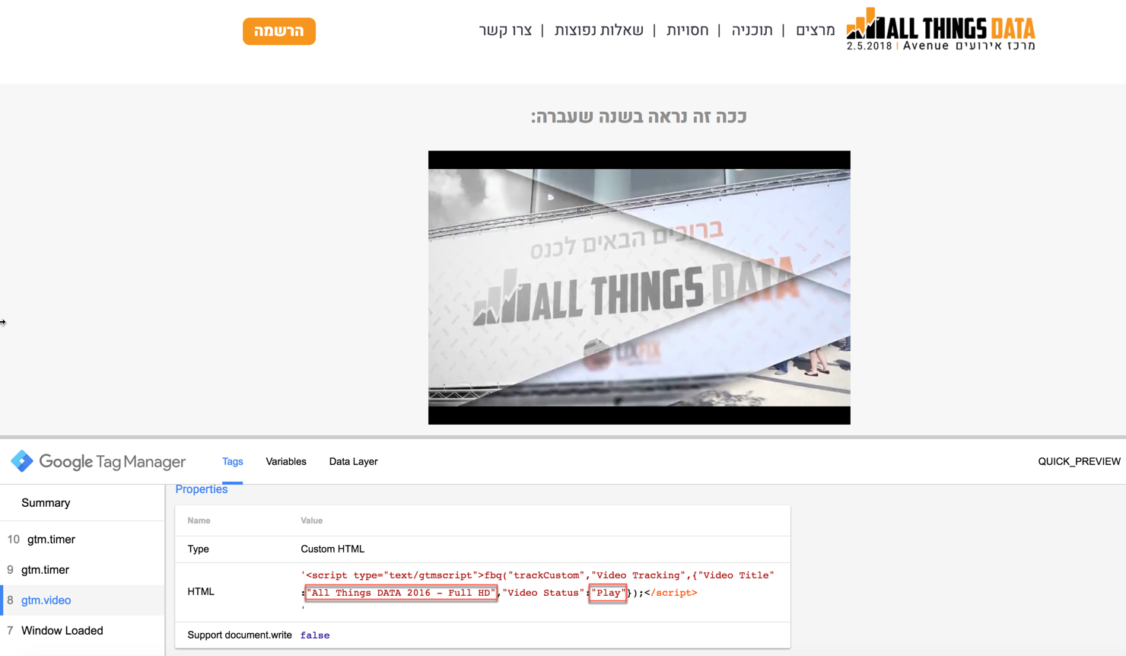Click the Name column header
Screen dimensions: 1126x656
tap(199, 521)
